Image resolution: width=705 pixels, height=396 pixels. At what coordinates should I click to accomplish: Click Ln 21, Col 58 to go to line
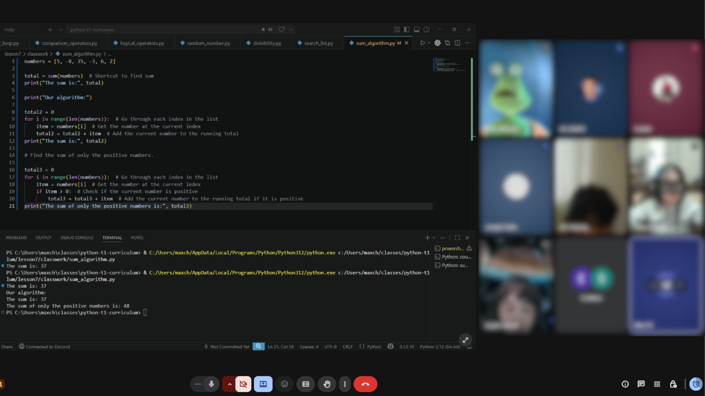(281, 346)
